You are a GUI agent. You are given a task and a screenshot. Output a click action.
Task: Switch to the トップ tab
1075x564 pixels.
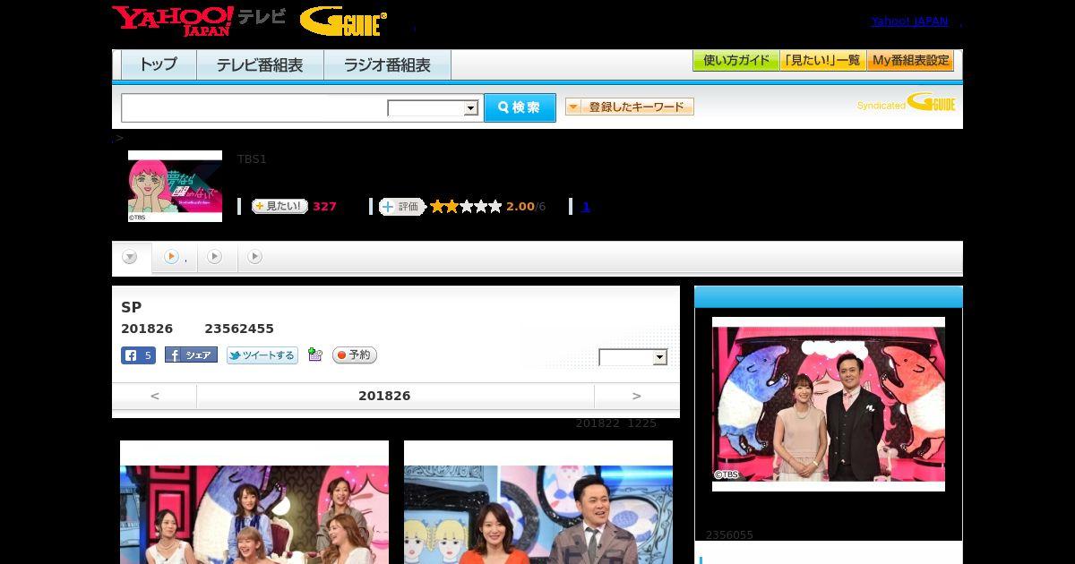click(x=159, y=64)
